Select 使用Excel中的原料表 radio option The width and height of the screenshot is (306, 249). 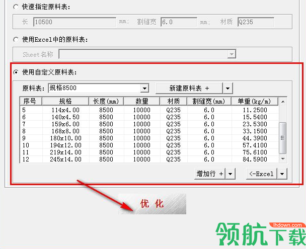click(16, 40)
